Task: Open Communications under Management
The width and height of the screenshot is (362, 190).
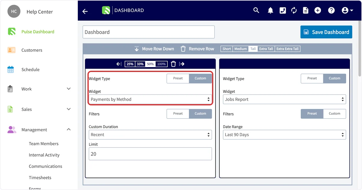Action: point(46,166)
